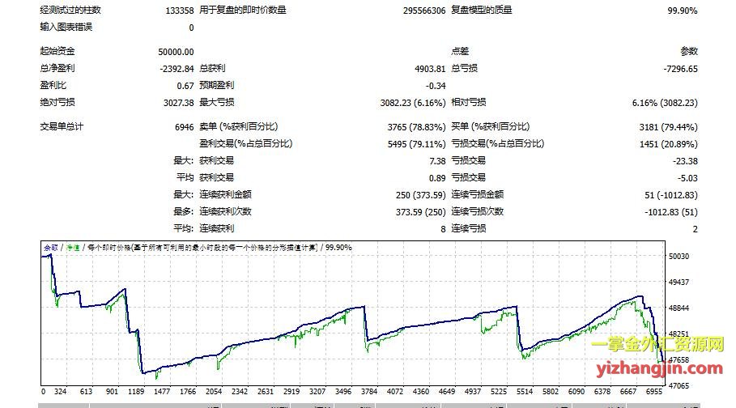Click the 3784 marker on the horizontal axis

pos(368,391)
